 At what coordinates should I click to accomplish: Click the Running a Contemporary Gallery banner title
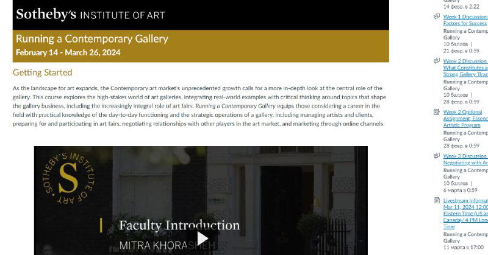click(92, 39)
